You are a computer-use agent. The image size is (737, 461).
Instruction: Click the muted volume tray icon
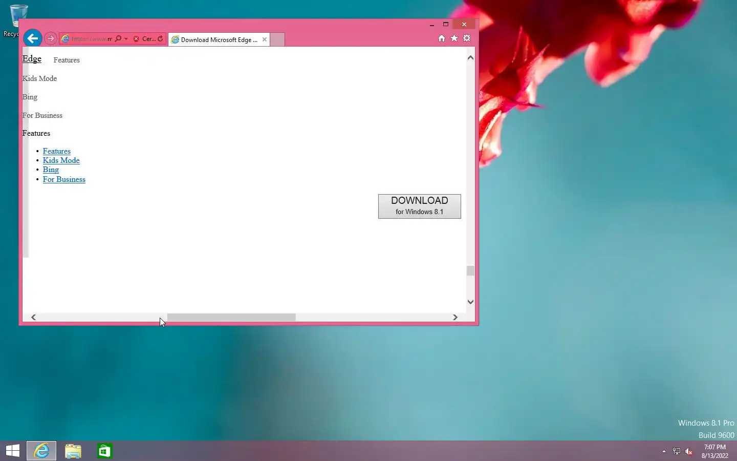coord(689,451)
